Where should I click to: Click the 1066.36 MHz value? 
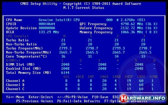tap(132, 32)
